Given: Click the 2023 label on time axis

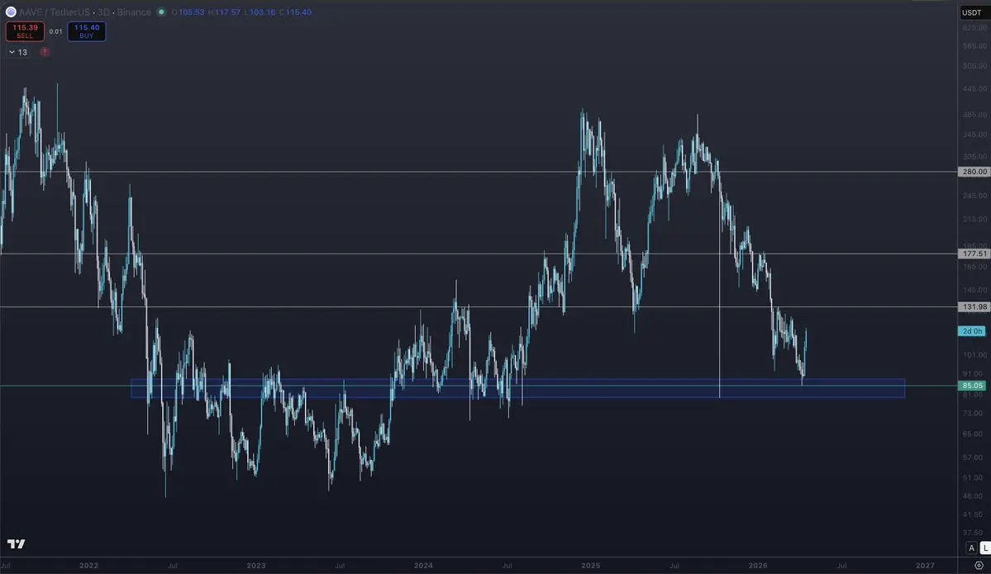Looking at the screenshot, I should point(256,566).
